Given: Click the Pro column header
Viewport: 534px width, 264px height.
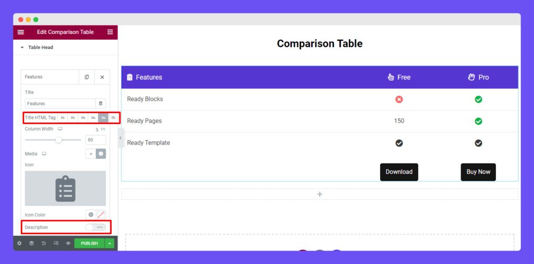Looking at the screenshot, I should pos(483,77).
